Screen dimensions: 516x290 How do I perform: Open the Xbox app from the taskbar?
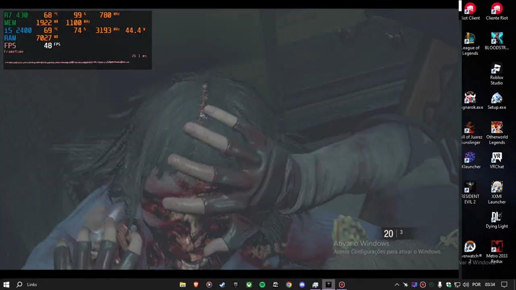[249, 284]
